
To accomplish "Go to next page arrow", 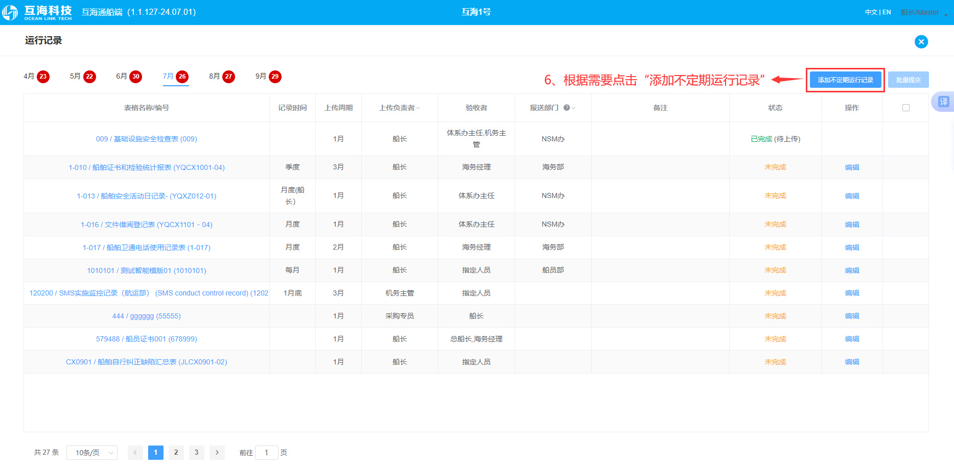I will (217, 453).
